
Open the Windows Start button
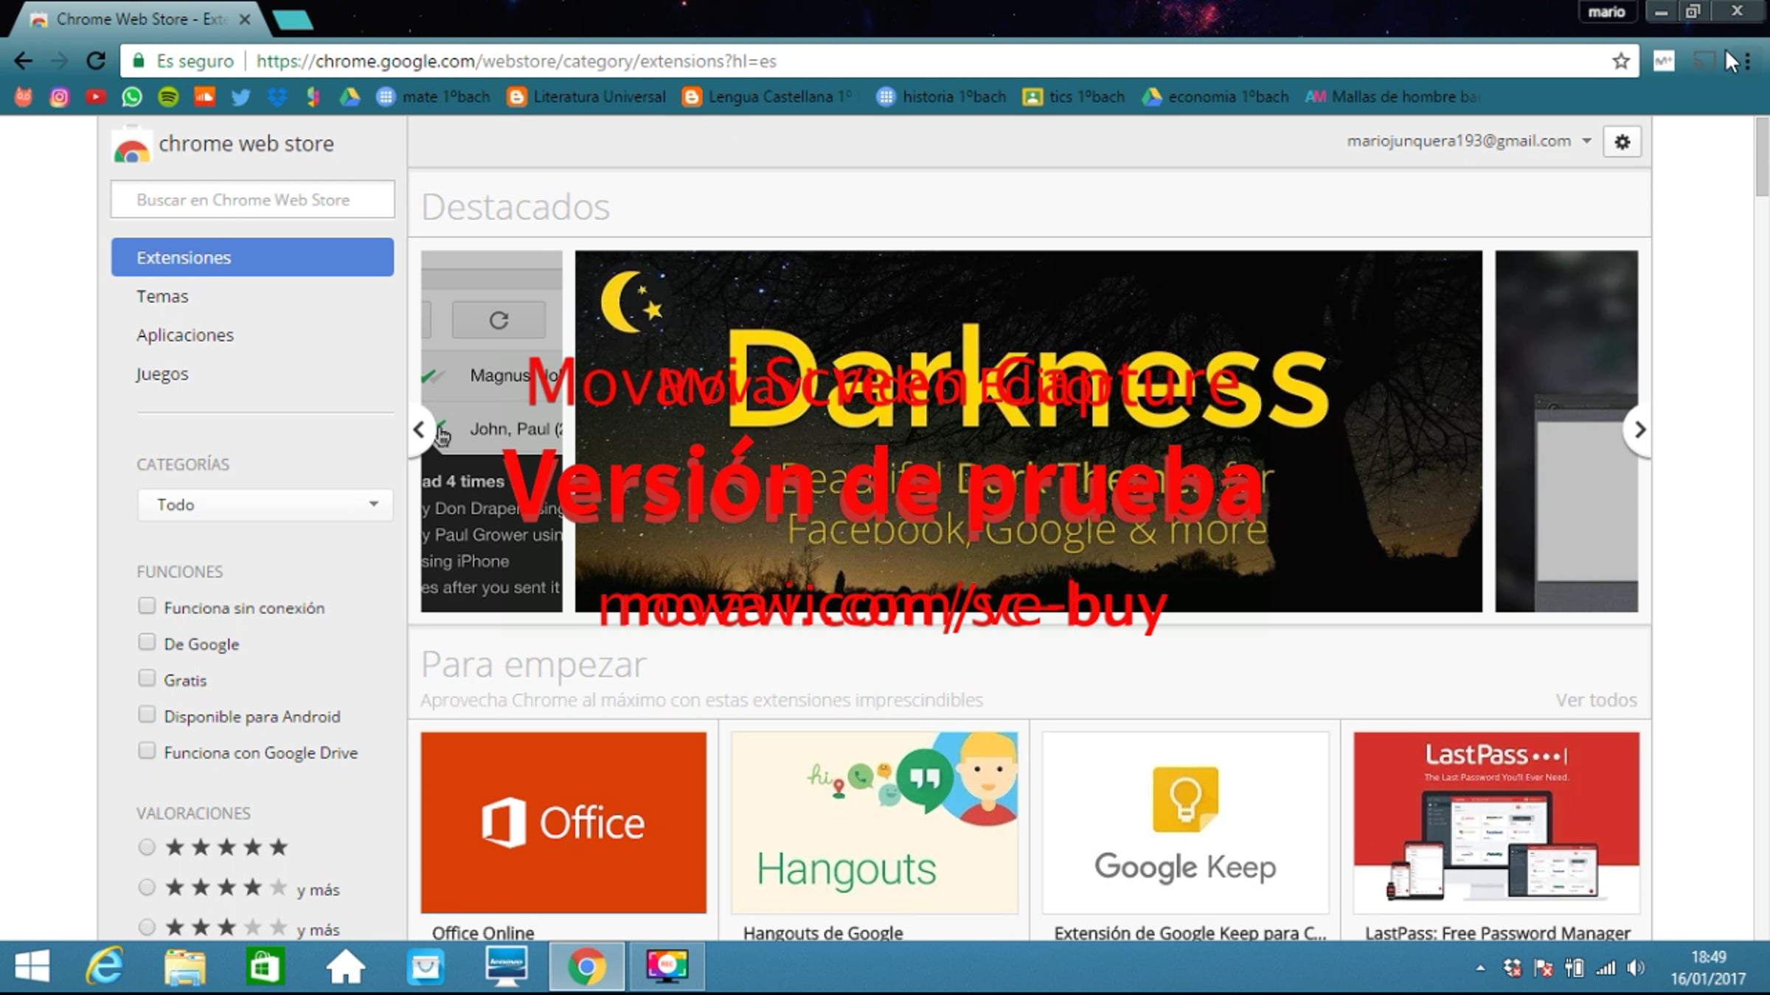[x=32, y=966]
